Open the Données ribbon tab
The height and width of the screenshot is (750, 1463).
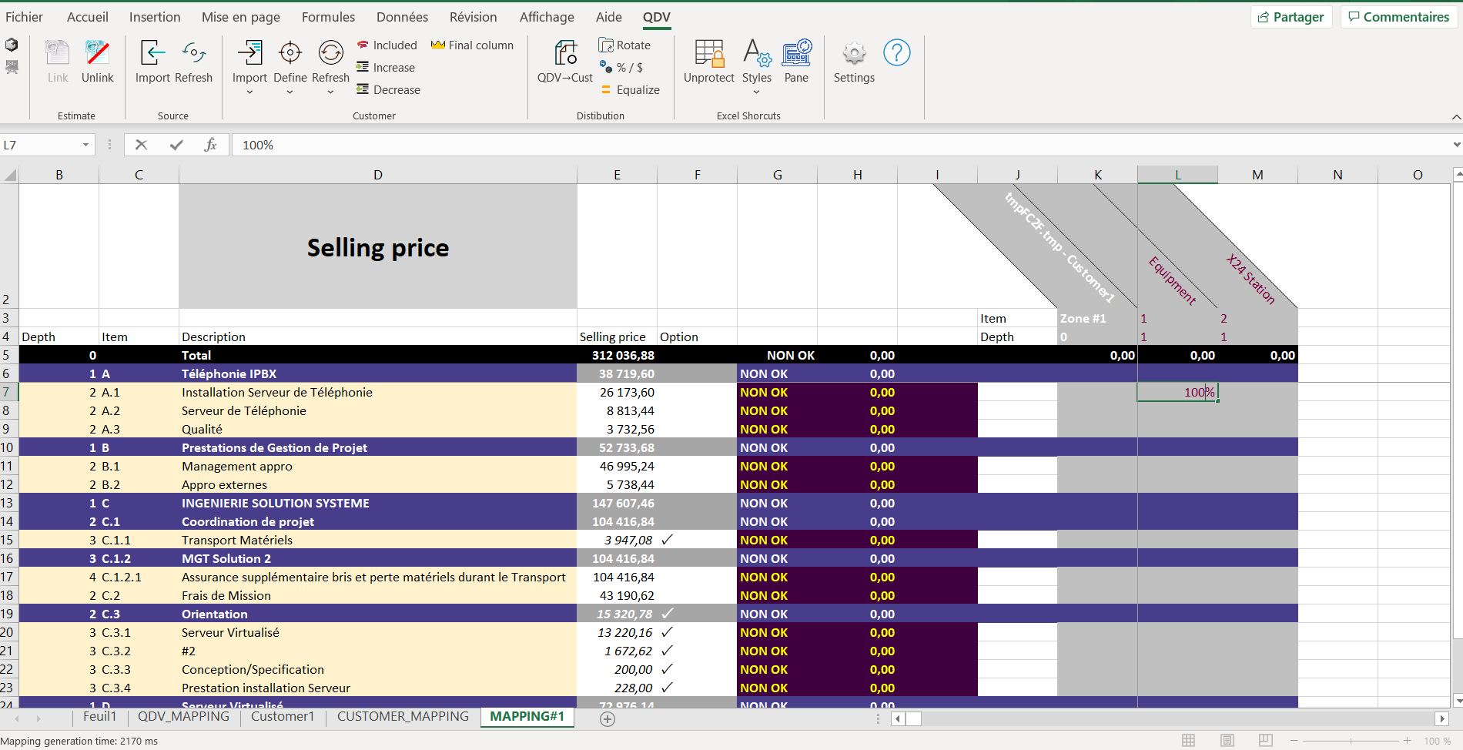coord(402,17)
